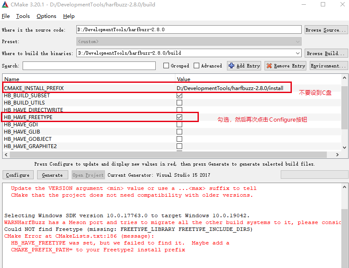
Task: Check the HB_HAVE_GDI checkbox
Action: tap(179, 125)
